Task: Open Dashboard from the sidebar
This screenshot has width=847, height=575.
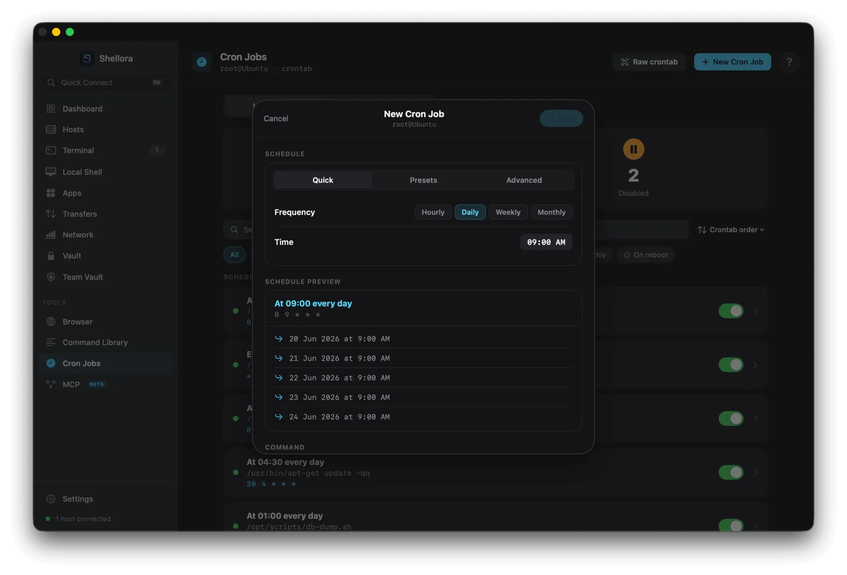Action: (105, 109)
